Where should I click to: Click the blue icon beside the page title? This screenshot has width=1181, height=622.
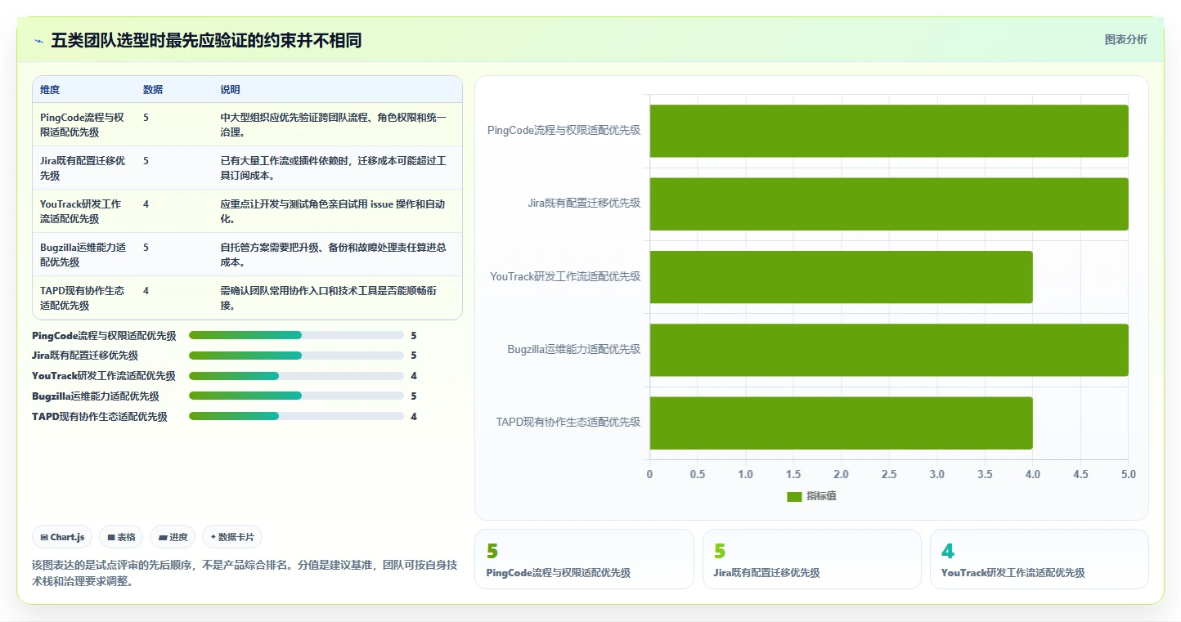(38, 41)
